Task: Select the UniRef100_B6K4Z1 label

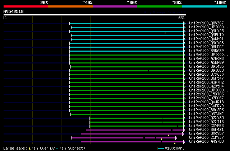Action: [x=206, y=130]
